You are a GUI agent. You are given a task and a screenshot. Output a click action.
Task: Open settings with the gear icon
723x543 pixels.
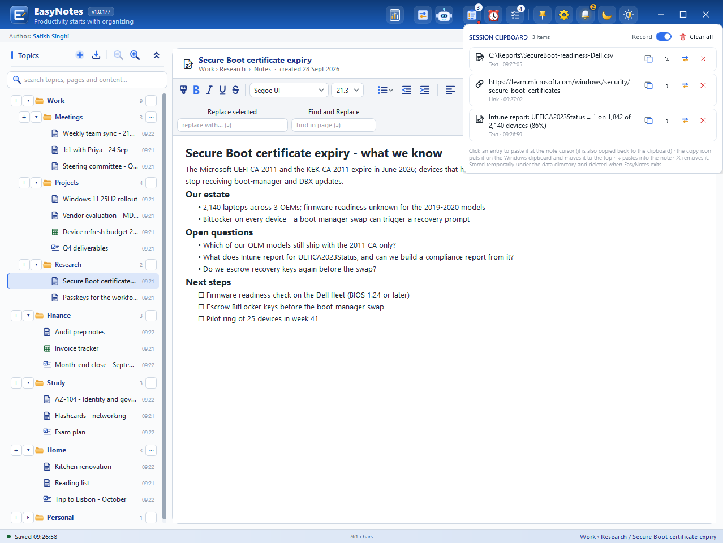tap(564, 15)
